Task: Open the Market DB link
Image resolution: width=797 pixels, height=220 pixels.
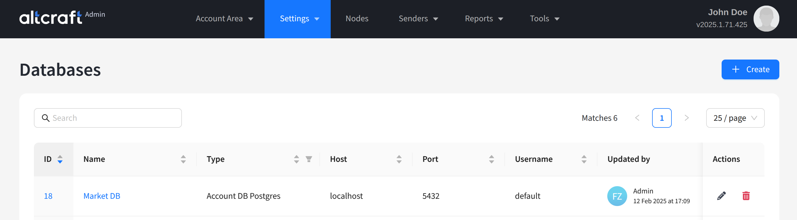Action: point(102,196)
